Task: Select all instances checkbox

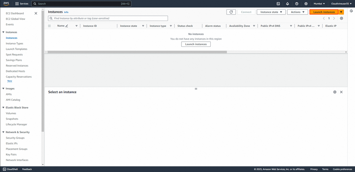Action: pyautogui.click(x=49, y=26)
